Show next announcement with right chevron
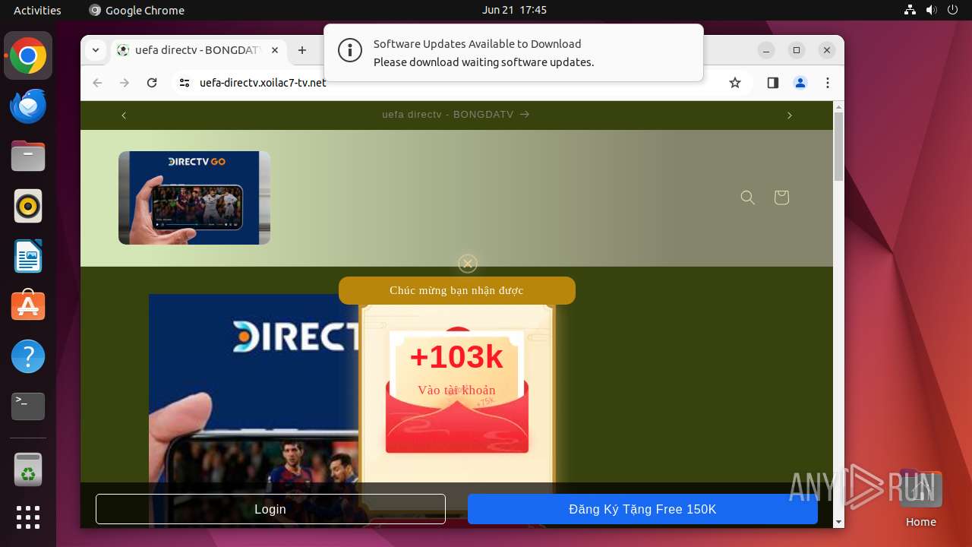972x547 pixels. 789,115
